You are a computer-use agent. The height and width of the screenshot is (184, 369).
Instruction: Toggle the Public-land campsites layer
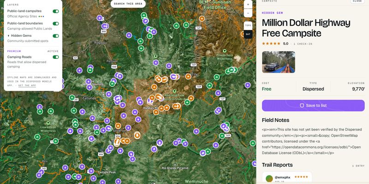point(56,11)
